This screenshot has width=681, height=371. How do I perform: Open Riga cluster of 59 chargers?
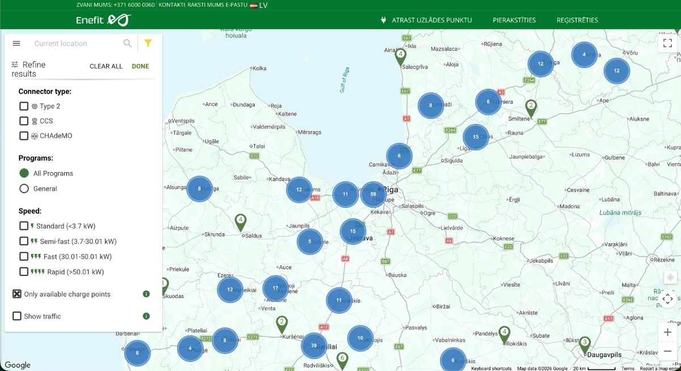373,194
